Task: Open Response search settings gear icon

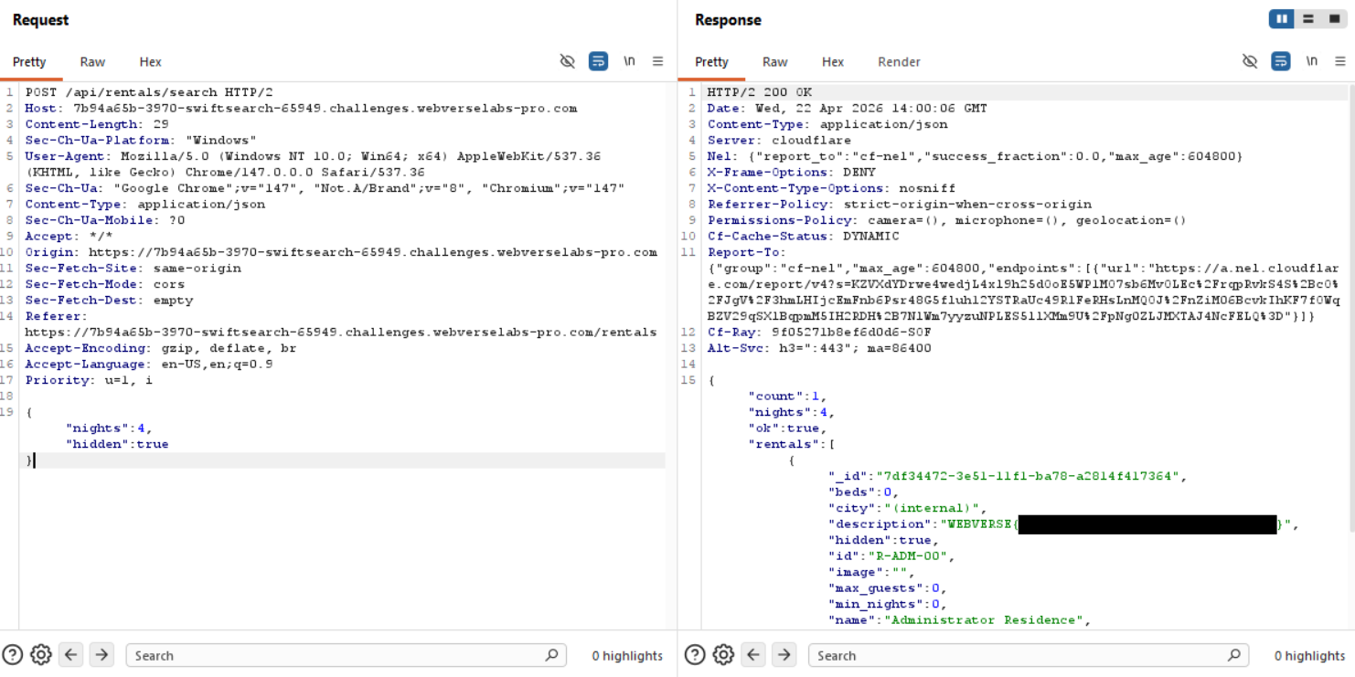Action: point(723,655)
